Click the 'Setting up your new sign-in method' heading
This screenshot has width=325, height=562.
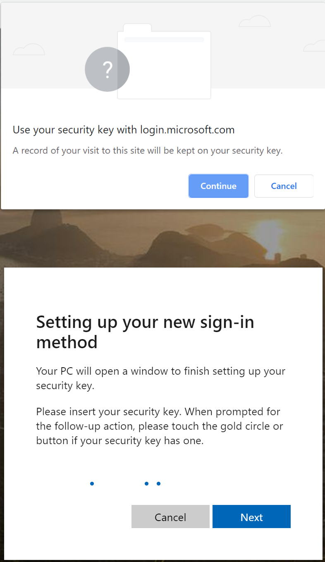(x=145, y=332)
